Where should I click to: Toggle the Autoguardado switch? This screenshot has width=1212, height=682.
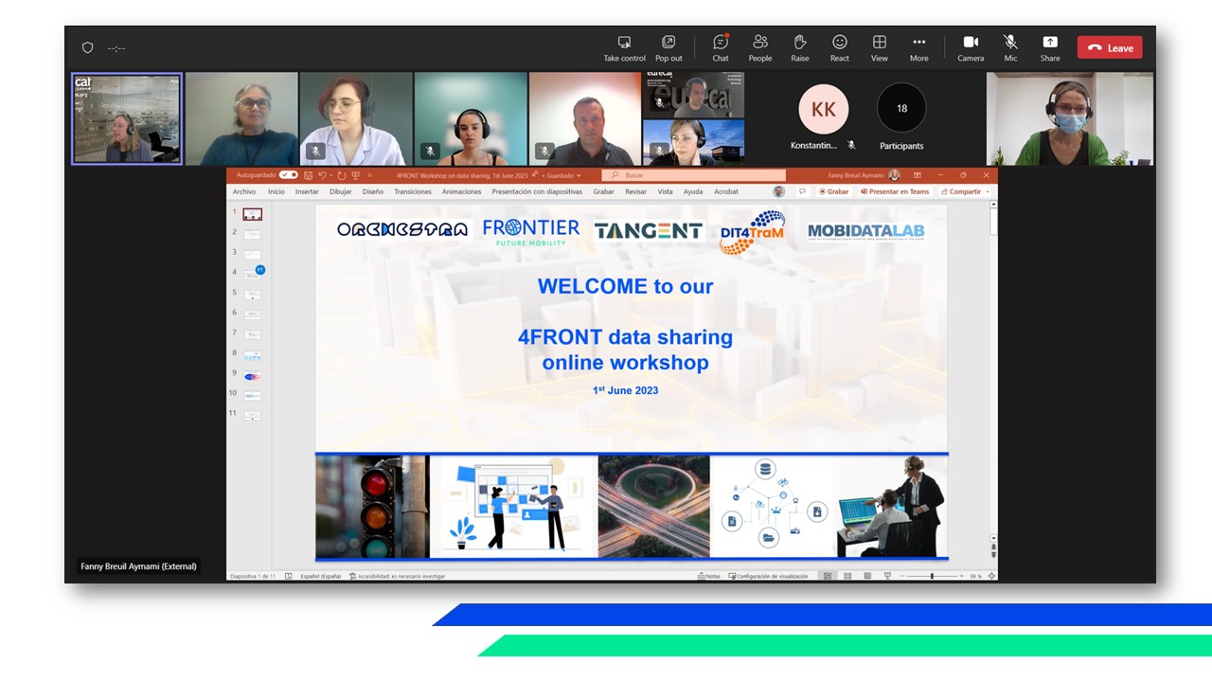(x=288, y=175)
